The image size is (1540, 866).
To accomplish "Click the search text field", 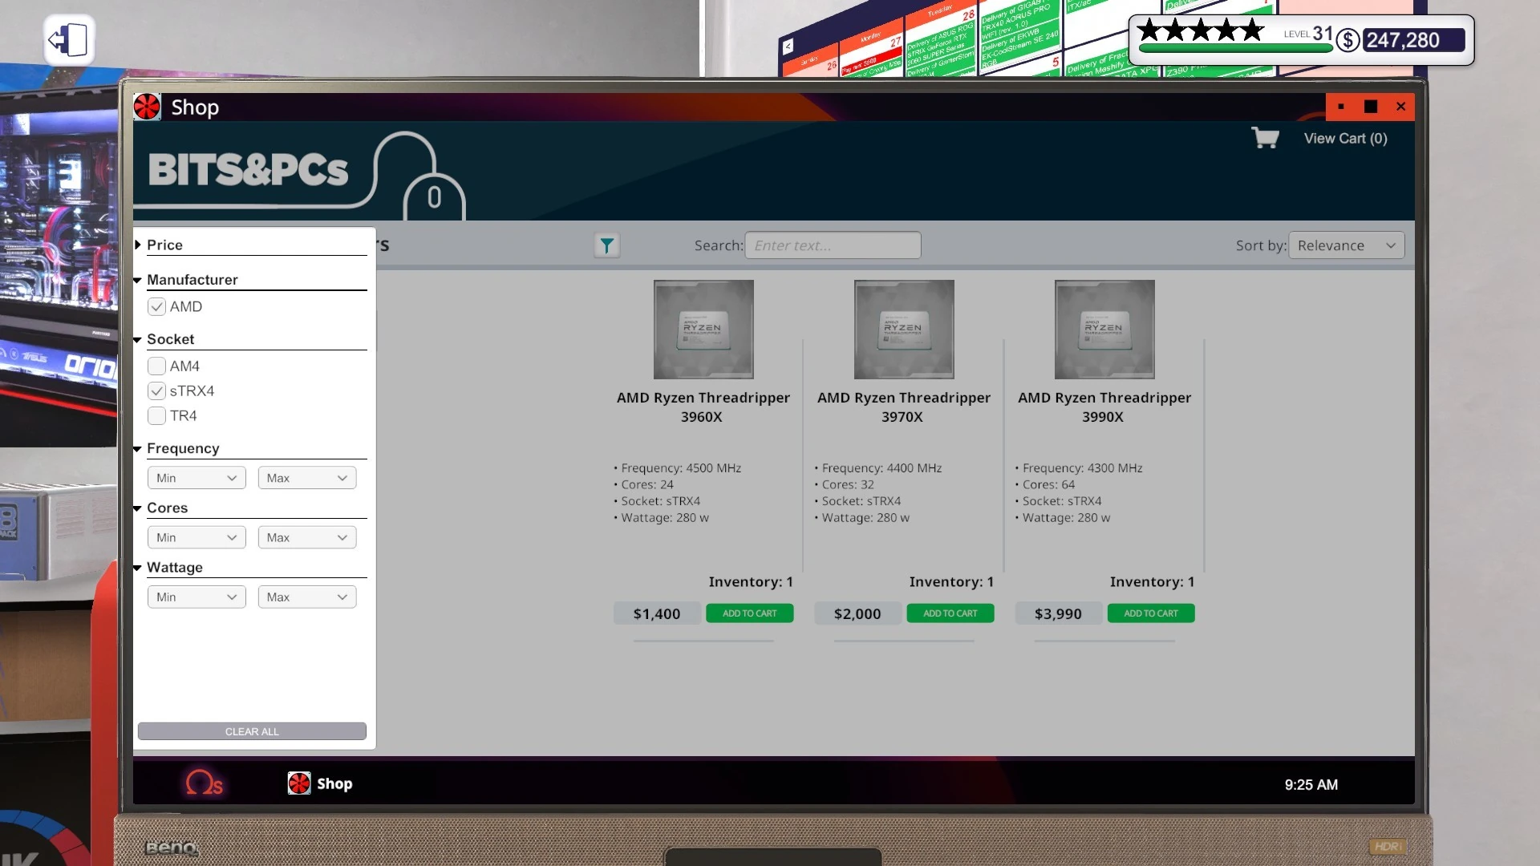I will 833,245.
